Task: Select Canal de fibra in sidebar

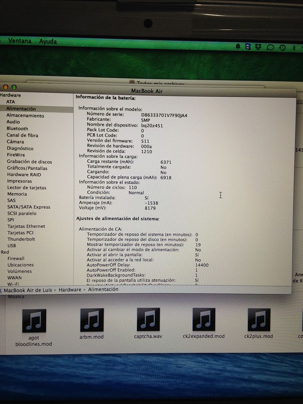Action: click(x=22, y=135)
